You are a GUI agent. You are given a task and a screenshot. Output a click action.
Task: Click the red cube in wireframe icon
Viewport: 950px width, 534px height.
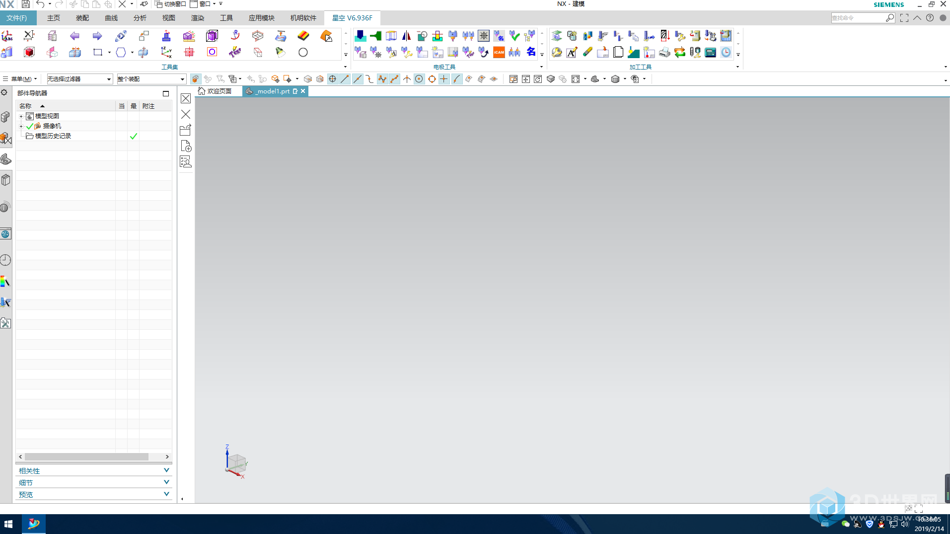[29, 52]
